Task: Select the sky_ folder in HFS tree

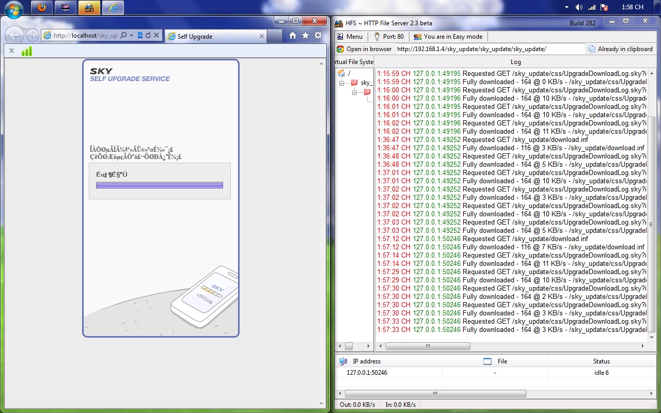Action: click(362, 83)
